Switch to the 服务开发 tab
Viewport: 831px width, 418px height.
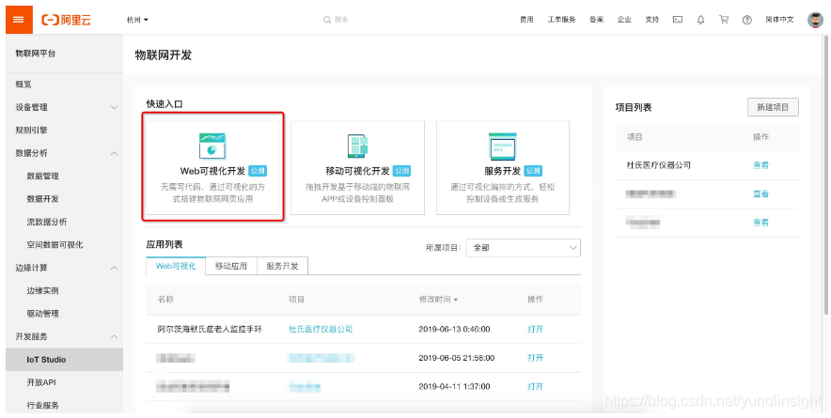tap(282, 266)
